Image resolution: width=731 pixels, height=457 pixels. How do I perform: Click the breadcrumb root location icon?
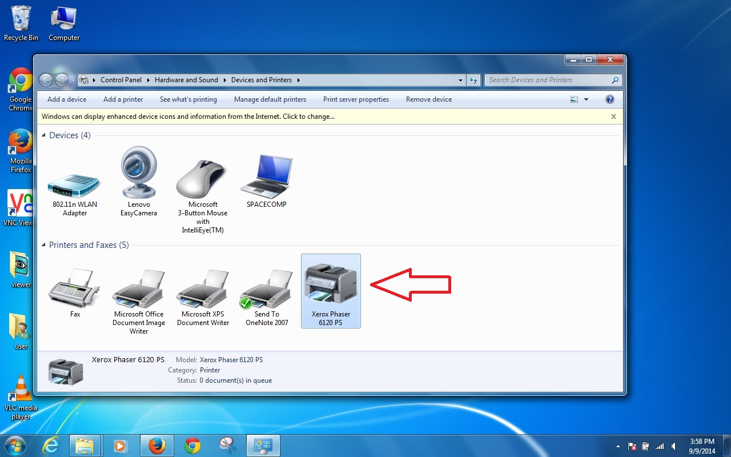pos(84,80)
